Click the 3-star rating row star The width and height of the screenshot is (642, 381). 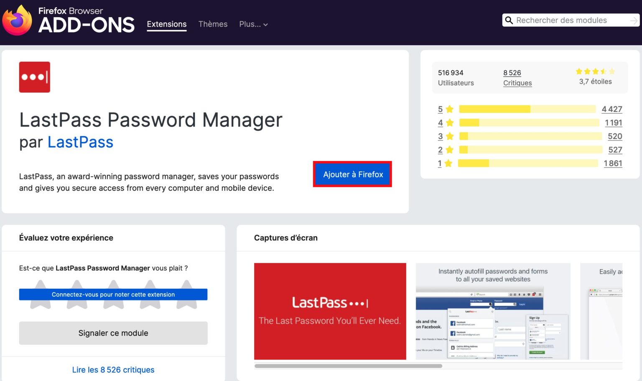[x=450, y=136]
